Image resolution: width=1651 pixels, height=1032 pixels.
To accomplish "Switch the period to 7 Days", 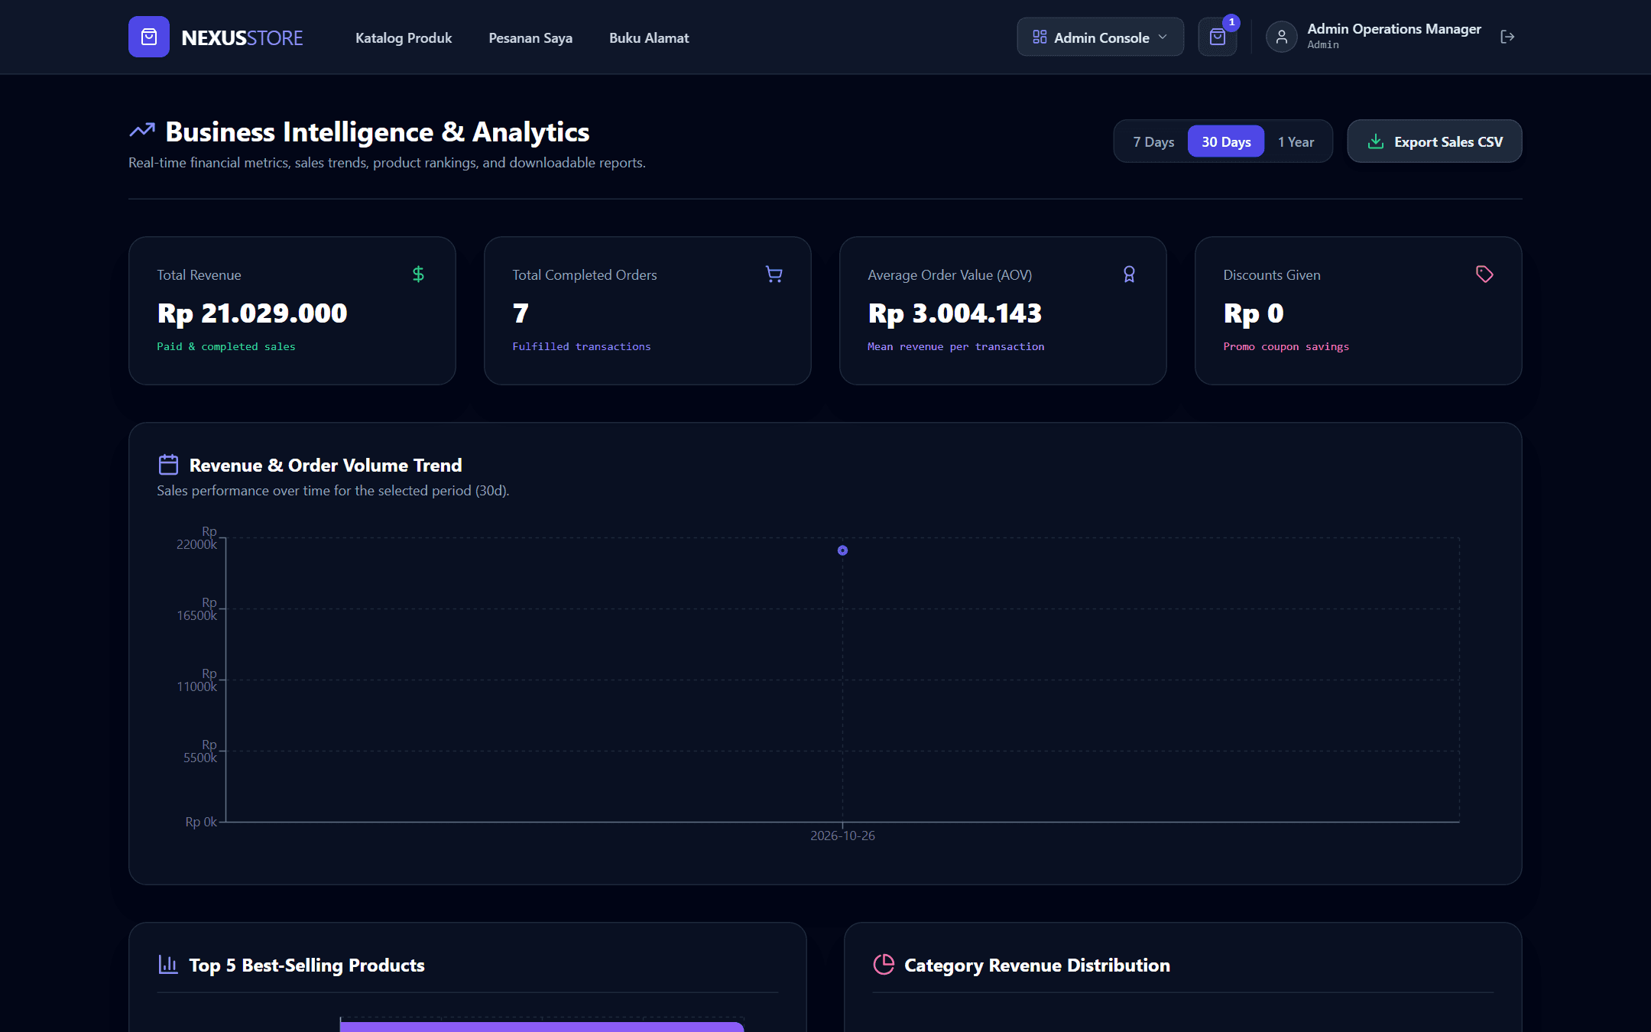I will click(x=1153, y=141).
